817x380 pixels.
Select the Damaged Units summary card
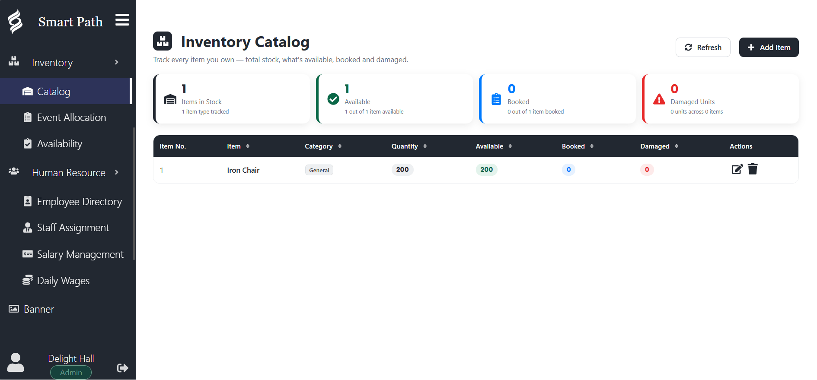pyautogui.click(x=721, y=99)
